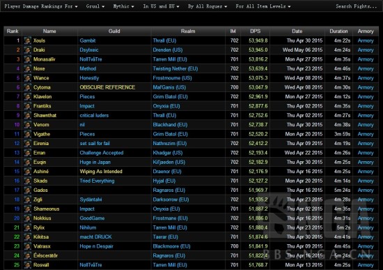This screenshot has width=383, height=270.
Task: Sort by the Name column header
Action: tap(49, 31)
